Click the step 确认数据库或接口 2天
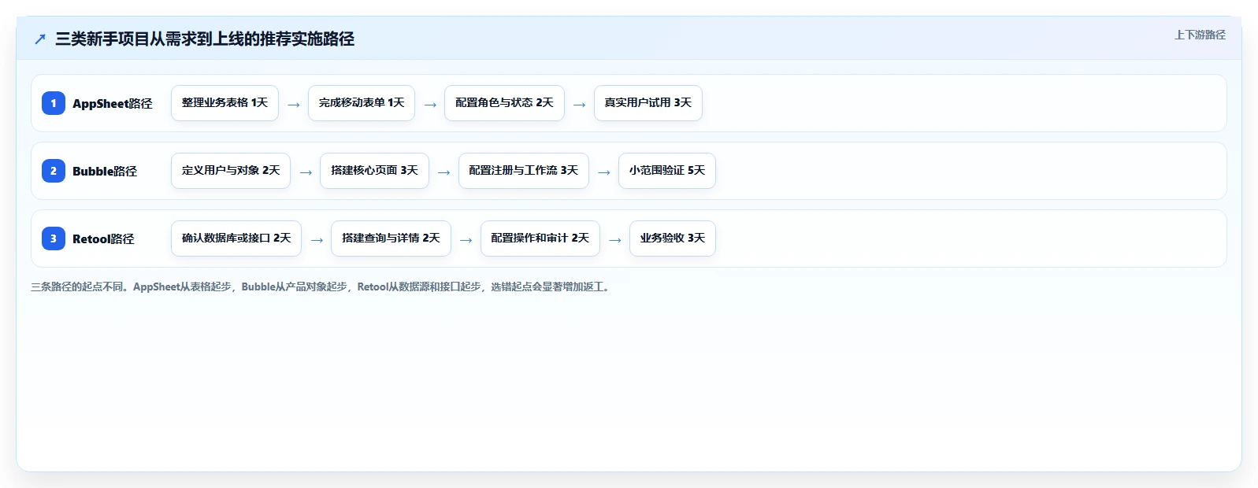This screenshot has width=1258, height=488. (236, 238)
